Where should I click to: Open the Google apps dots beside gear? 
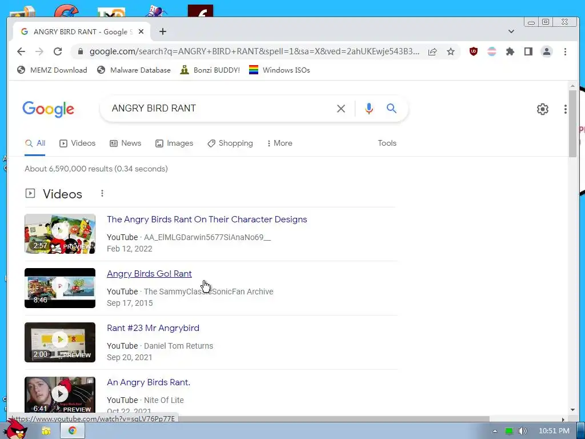[566, 109]
